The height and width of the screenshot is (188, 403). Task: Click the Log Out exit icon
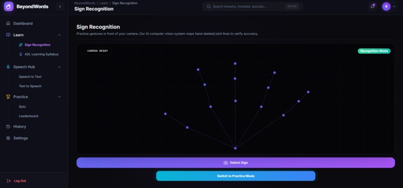click(8, 181)
